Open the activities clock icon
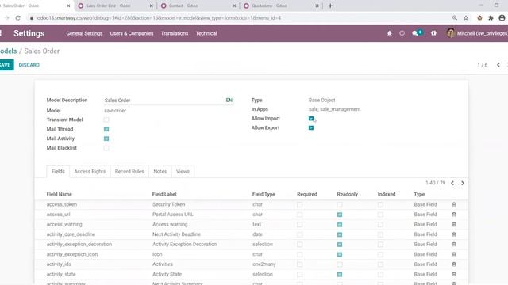Viewport: 508px width, 285px height. point(402,33)
